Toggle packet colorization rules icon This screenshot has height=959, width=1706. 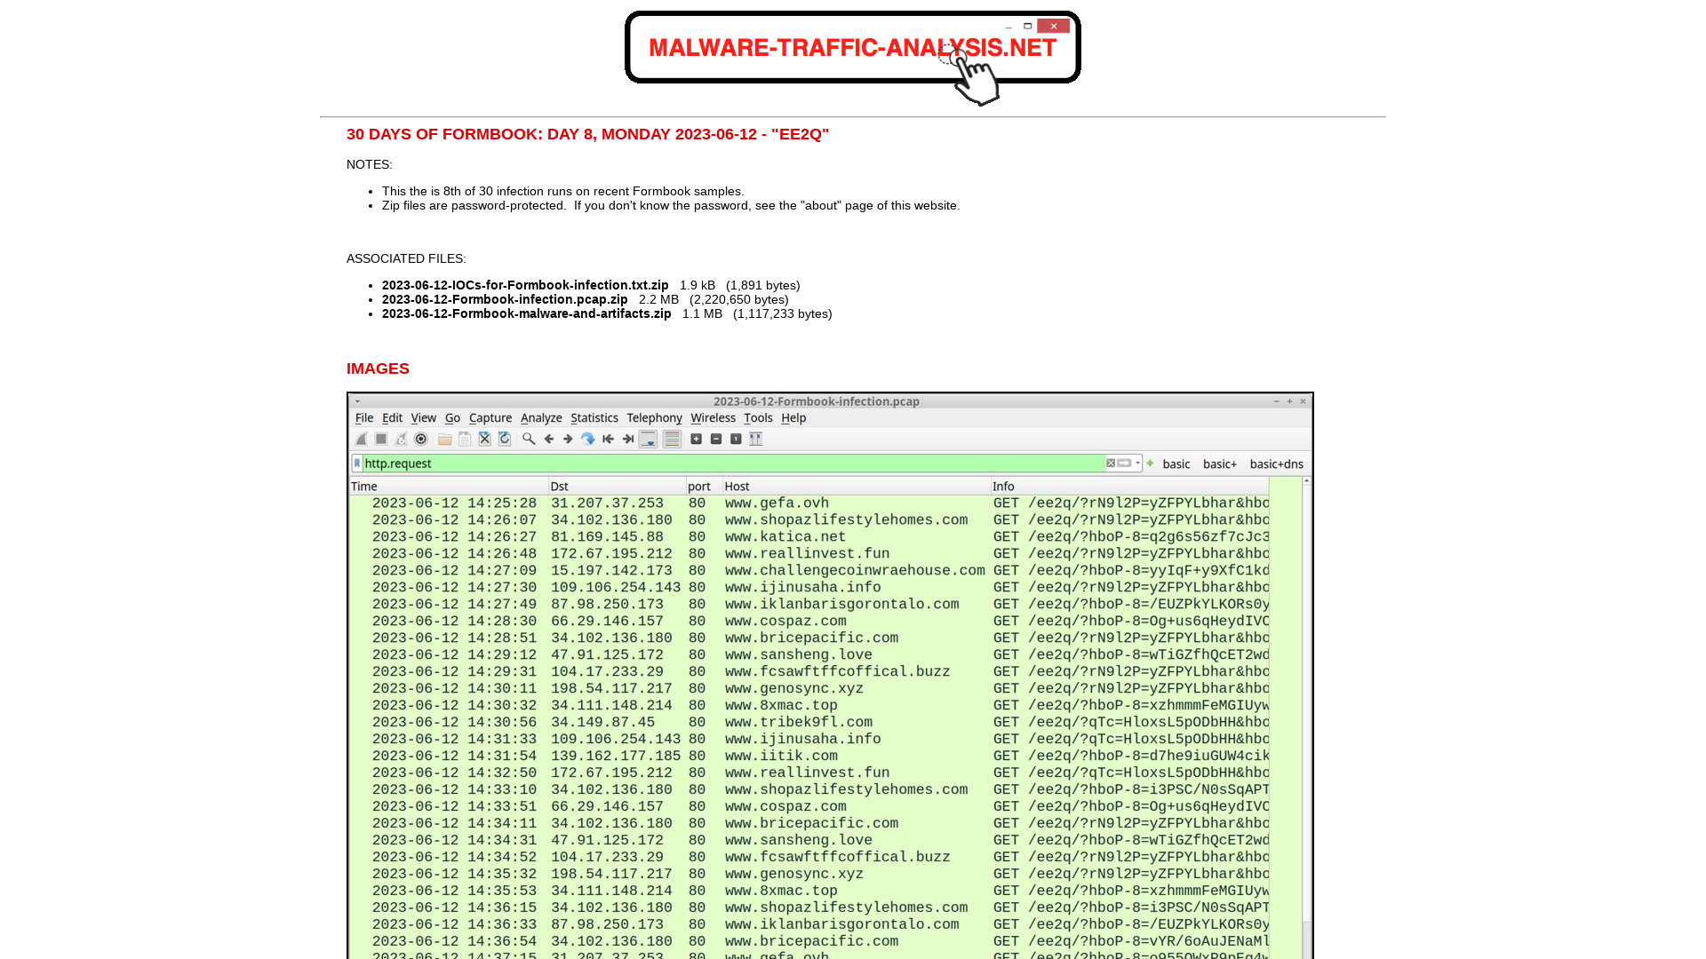(x=672, y=440)
